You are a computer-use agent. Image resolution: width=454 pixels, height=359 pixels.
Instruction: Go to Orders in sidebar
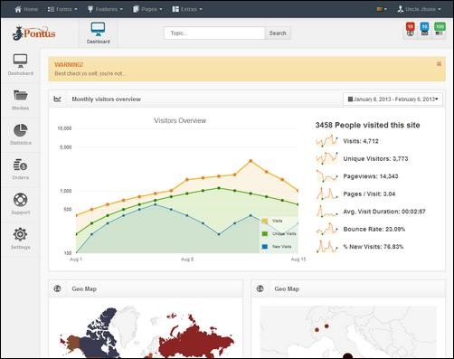[20, 169]
